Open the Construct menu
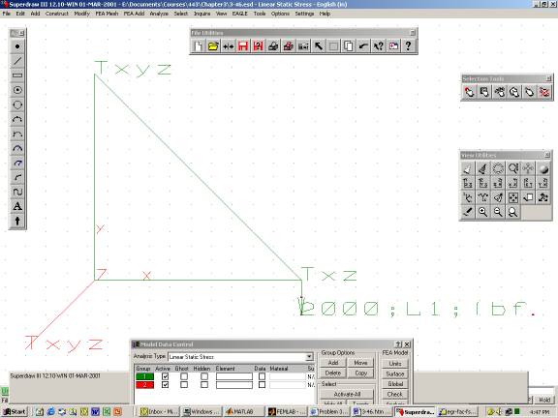This screenshot has height=418, width=558. point(57,14)
